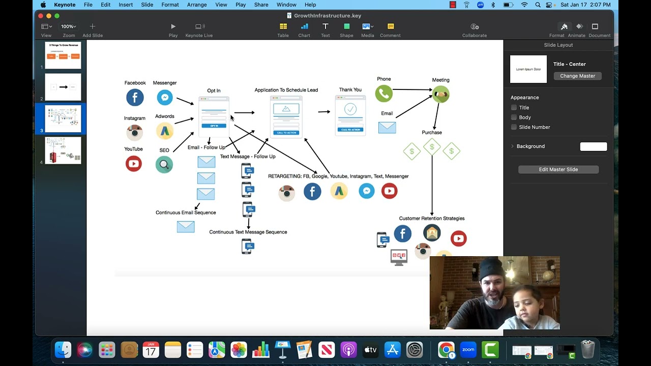Image resolution: width=651 pixels, height=366 pixels.
Task: Open the Background color swatch
Action: click(x=594, y=146)
